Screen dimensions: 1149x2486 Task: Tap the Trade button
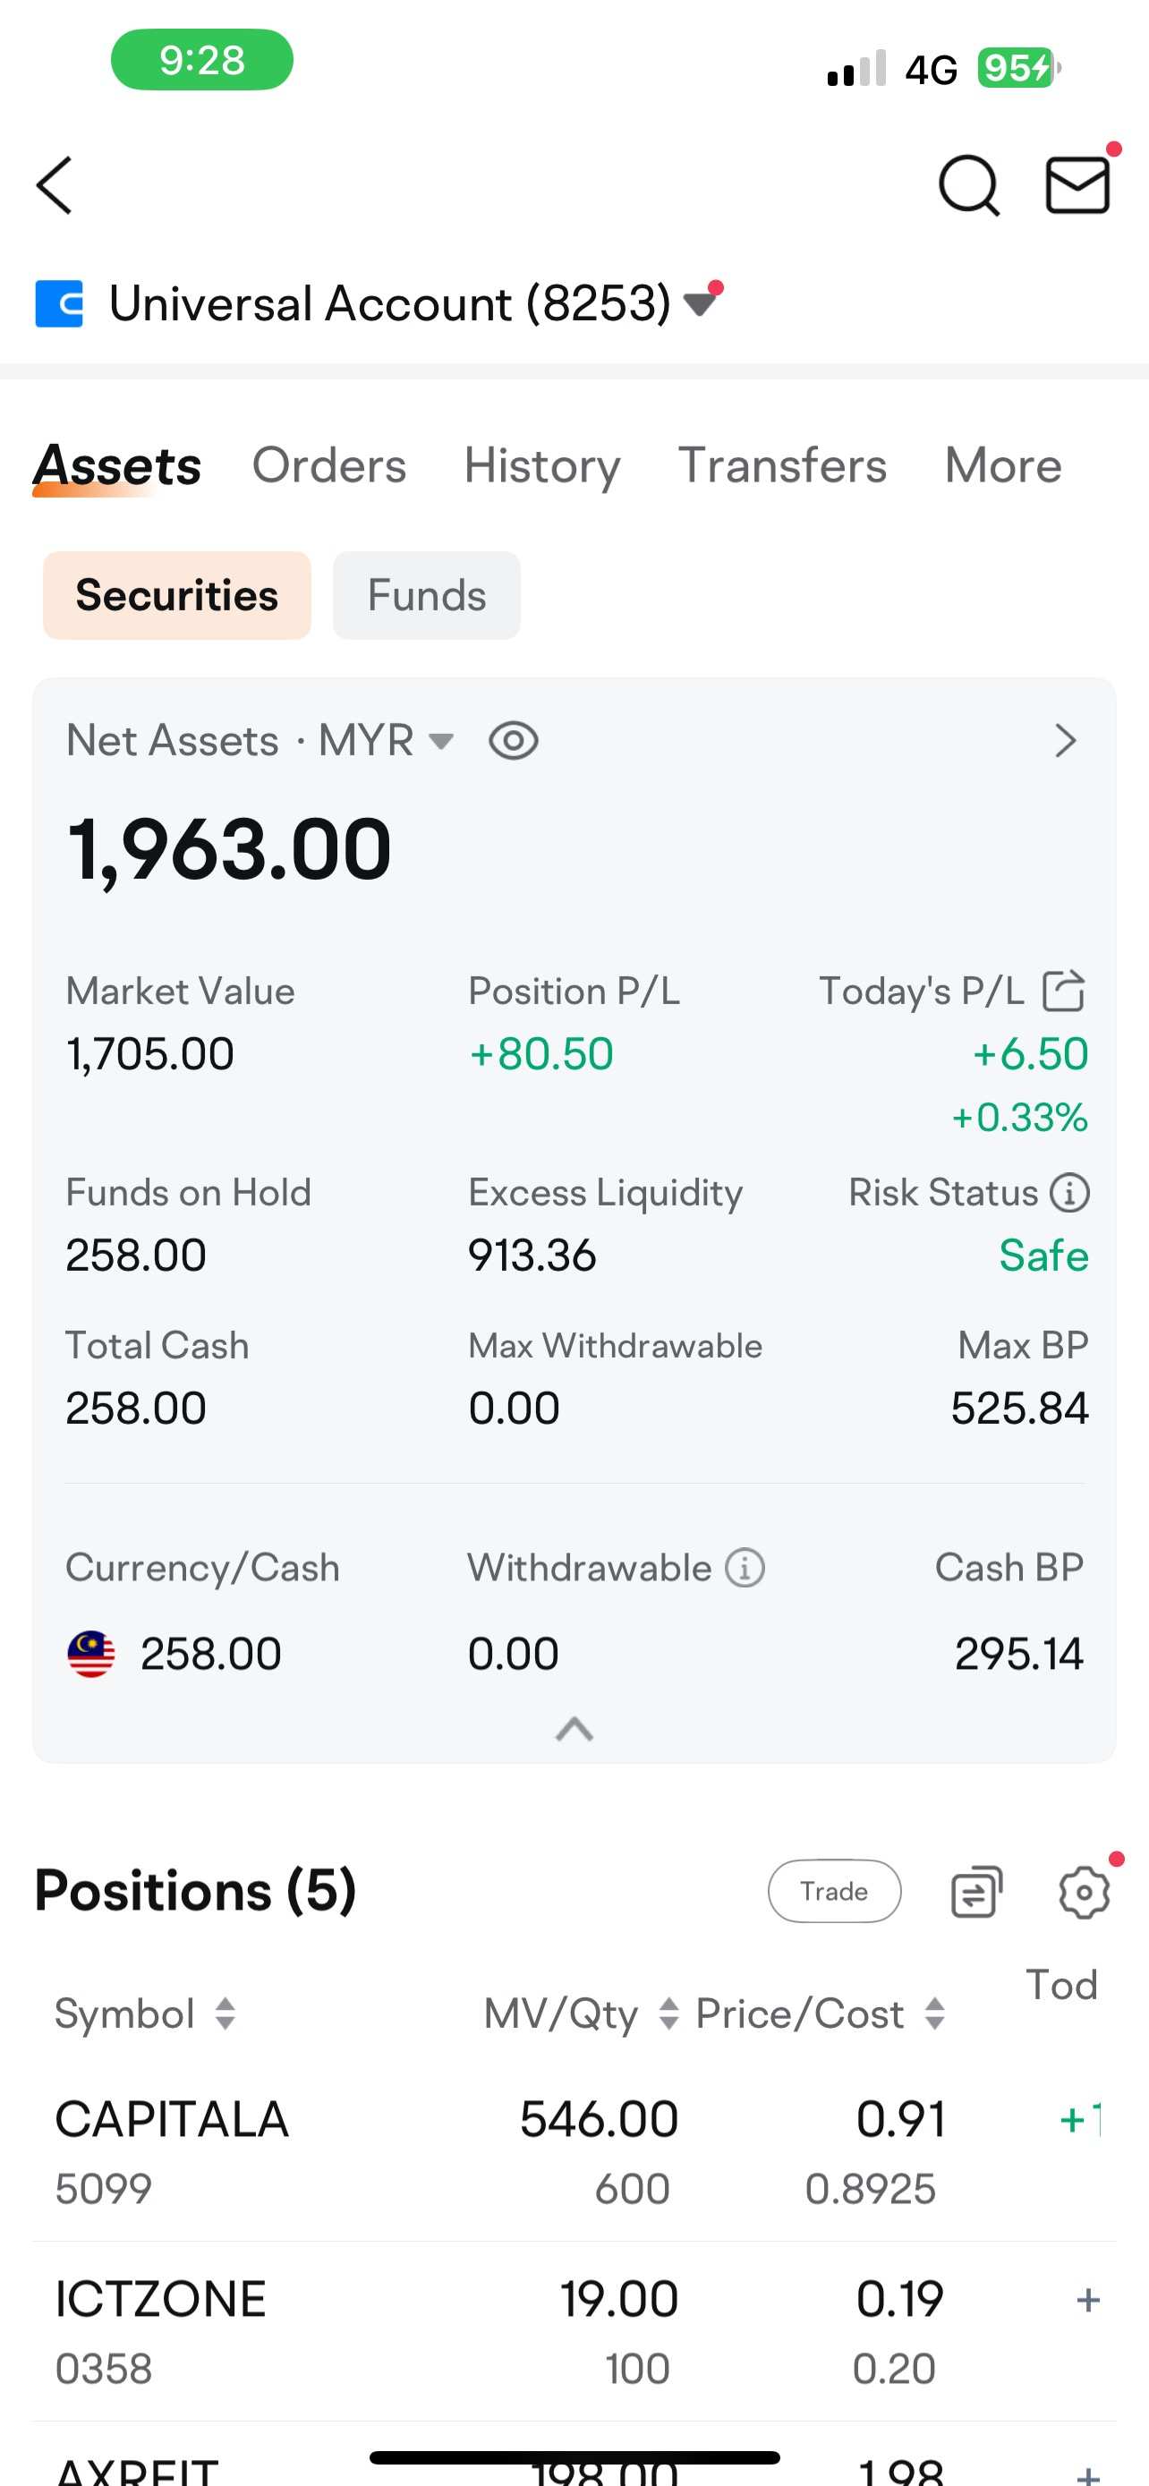(x=835, y=1892)
